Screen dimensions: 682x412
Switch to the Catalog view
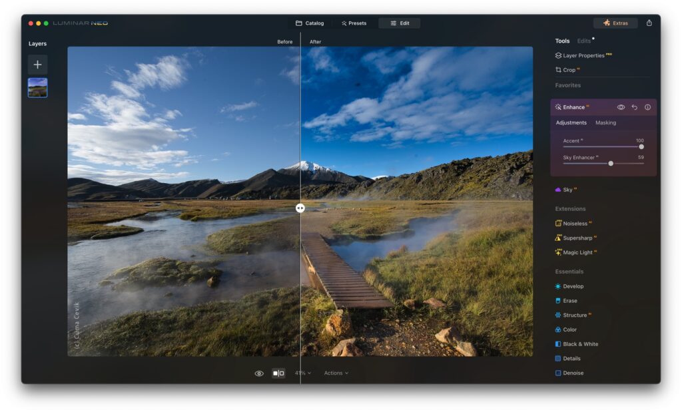click(308, 22)
